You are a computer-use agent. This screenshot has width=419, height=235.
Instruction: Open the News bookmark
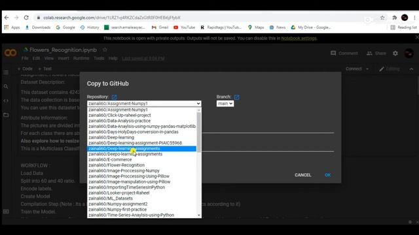tap(278, 27)
